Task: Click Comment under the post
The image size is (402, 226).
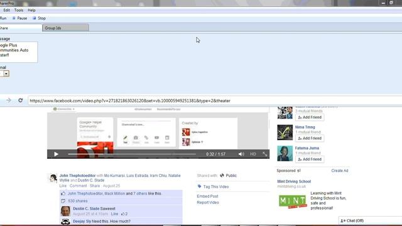Action: click(78, 186)
